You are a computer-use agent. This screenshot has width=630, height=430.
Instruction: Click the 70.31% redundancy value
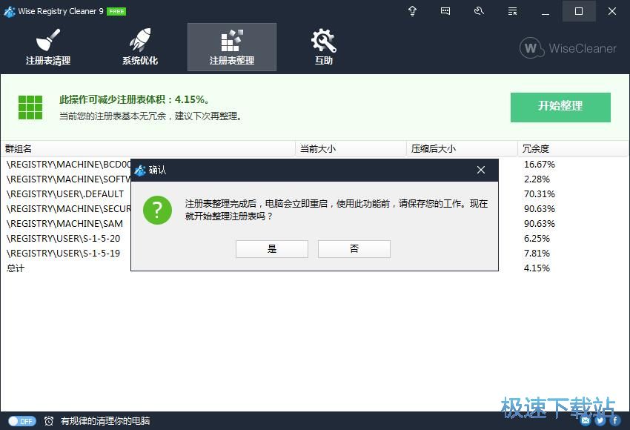(x=539, y=194)
